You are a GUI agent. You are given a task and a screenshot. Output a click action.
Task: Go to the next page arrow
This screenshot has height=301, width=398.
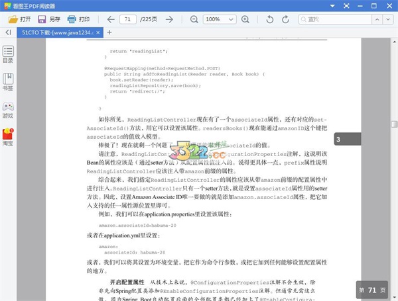[169, 19]
